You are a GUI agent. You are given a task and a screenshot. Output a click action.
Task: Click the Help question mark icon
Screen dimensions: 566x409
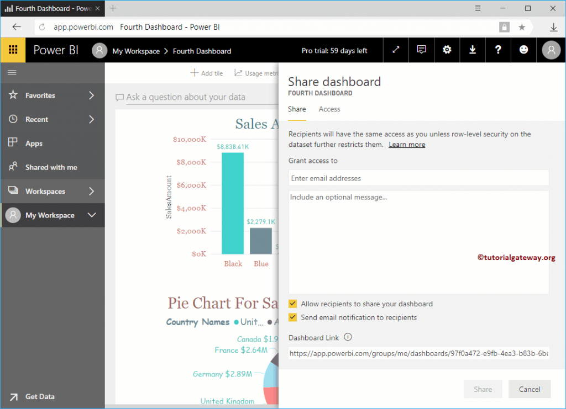coord(498,50)
